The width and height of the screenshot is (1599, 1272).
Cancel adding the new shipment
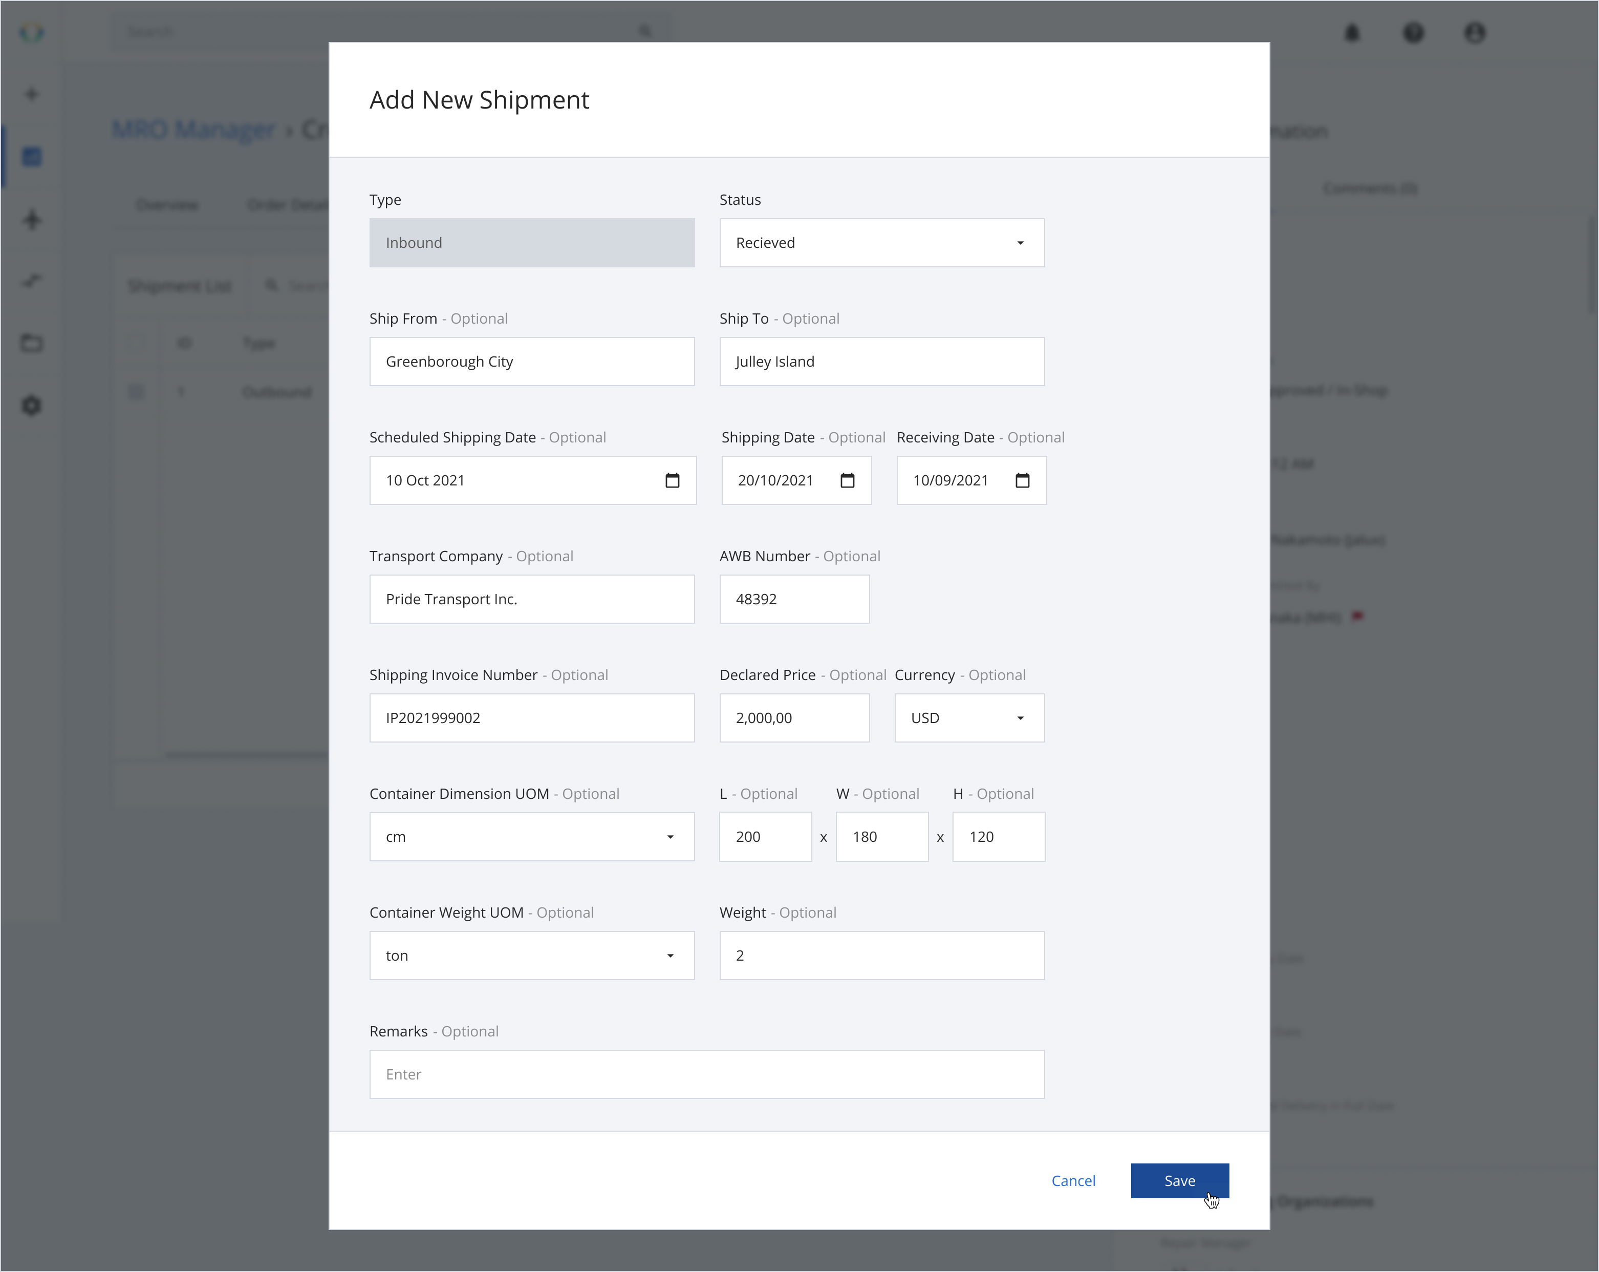click(x=1073, y=1181)
